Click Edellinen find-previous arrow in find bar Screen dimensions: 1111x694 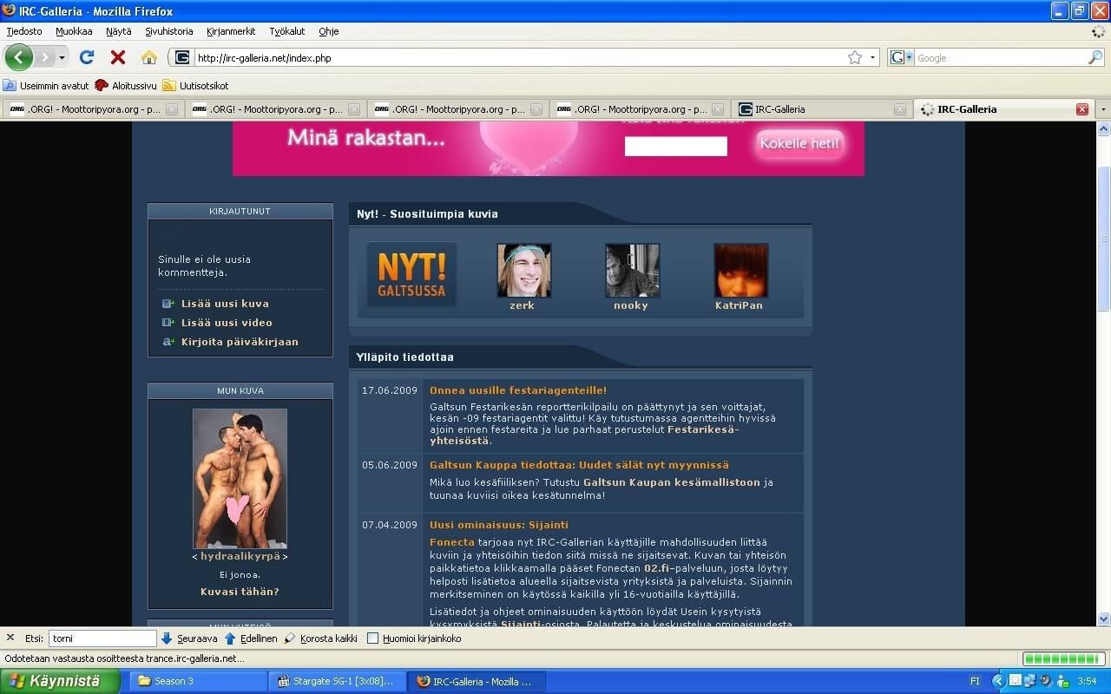coord(230,638)
